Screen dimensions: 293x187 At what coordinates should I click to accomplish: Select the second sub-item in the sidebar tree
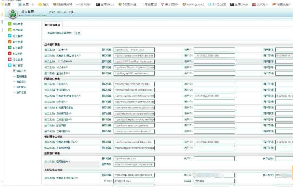tap(21, 76)
